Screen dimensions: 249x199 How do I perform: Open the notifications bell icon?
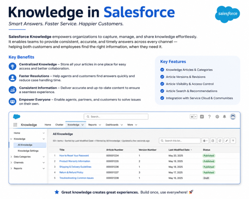(x=224, y=117)
